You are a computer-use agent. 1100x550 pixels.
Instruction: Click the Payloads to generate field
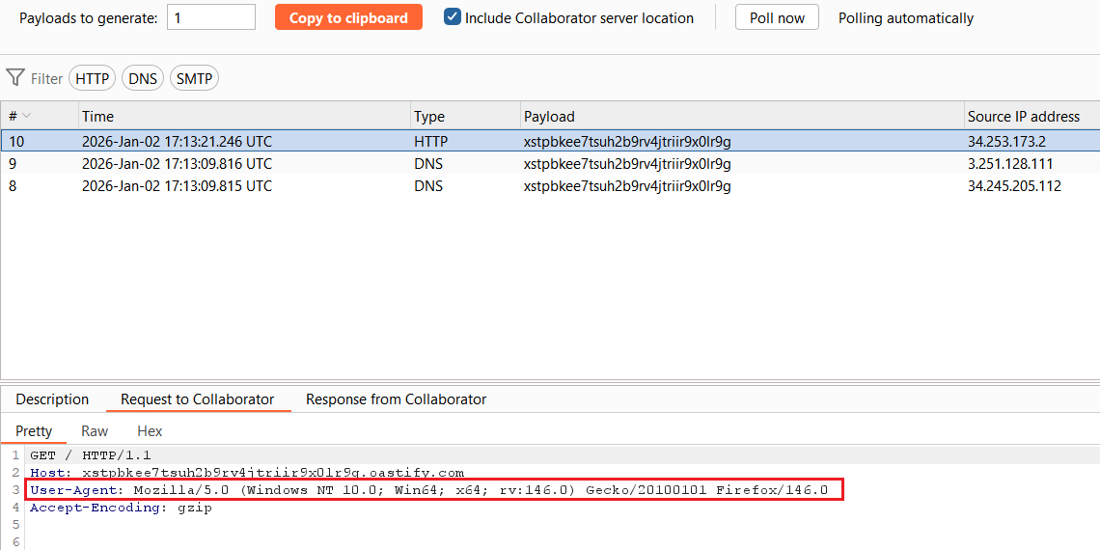pyautogui.click(x=211, y=17)
